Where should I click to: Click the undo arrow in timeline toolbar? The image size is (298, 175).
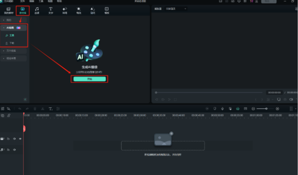pos(20,109)
